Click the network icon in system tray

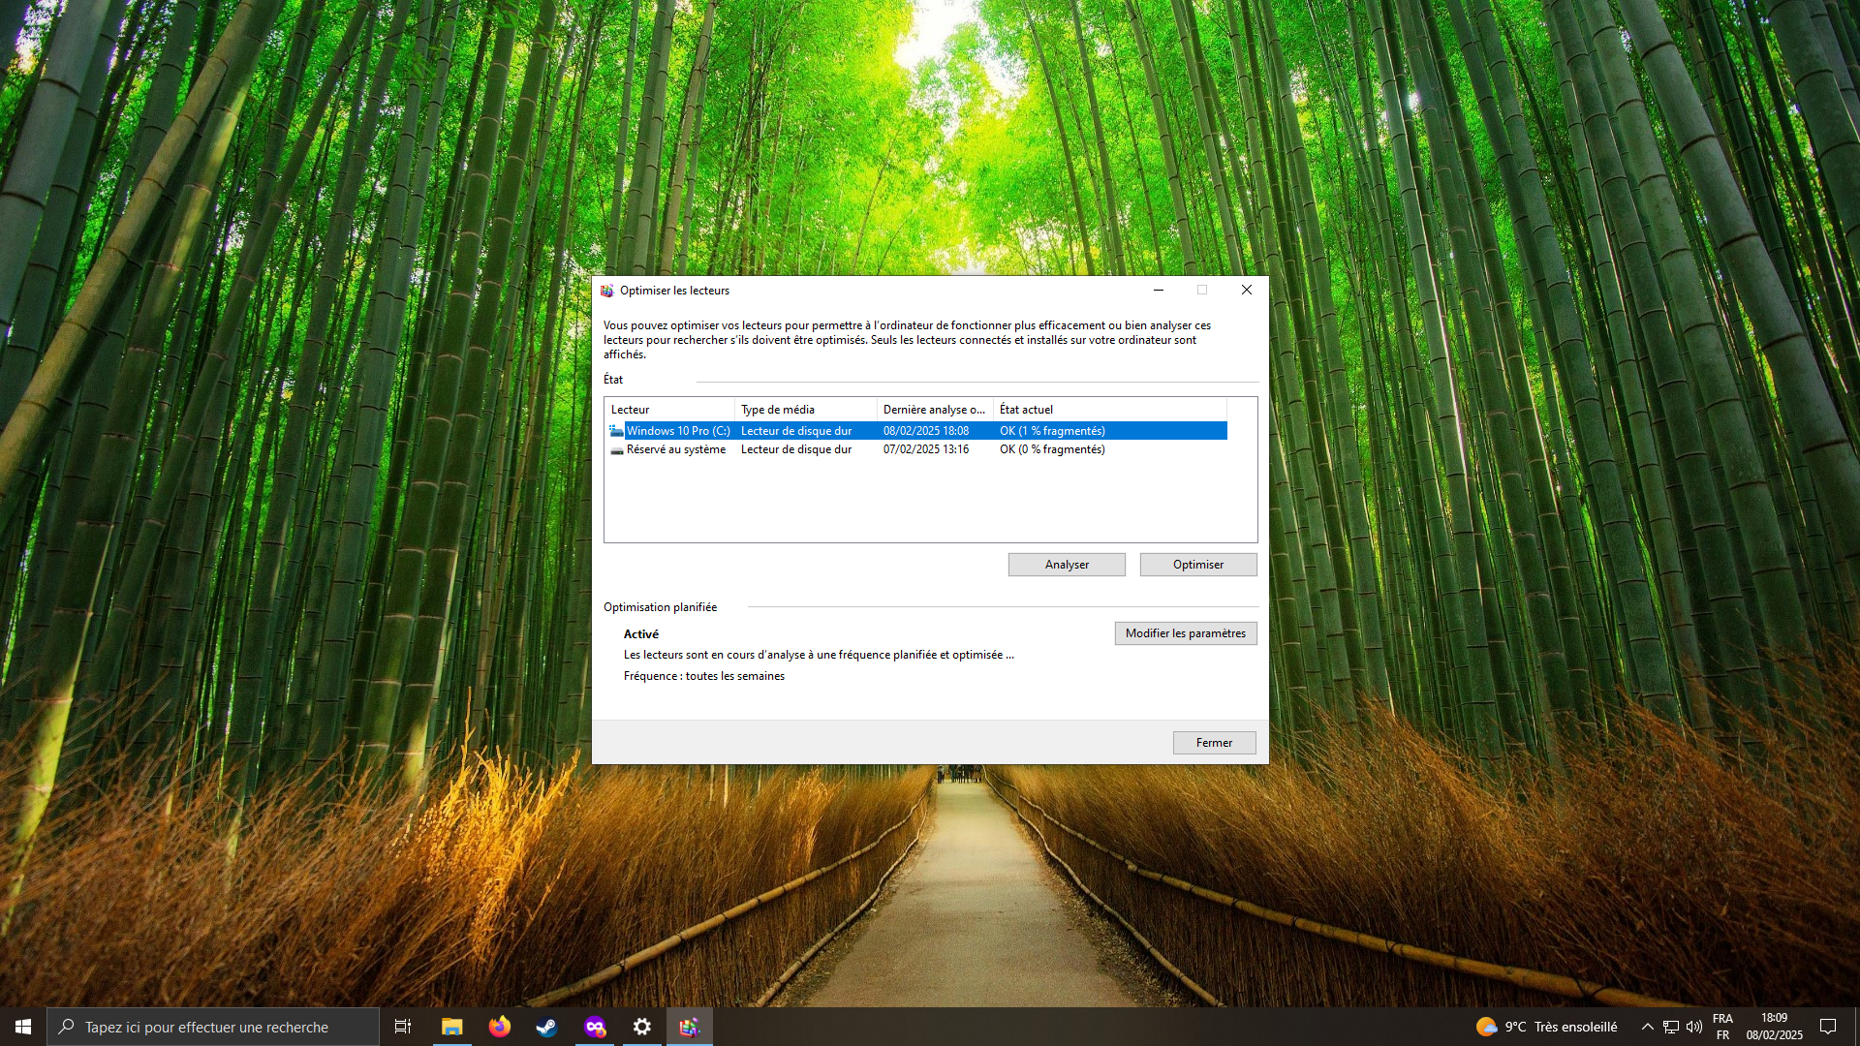point(1671,1027)
